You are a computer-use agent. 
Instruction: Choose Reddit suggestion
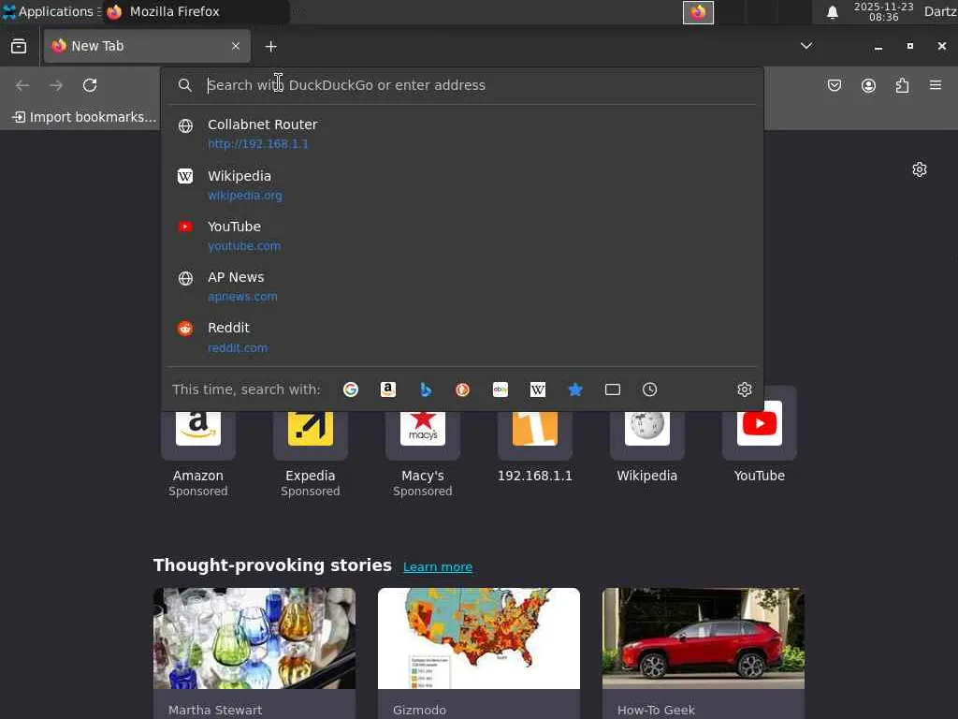(462, 337)
